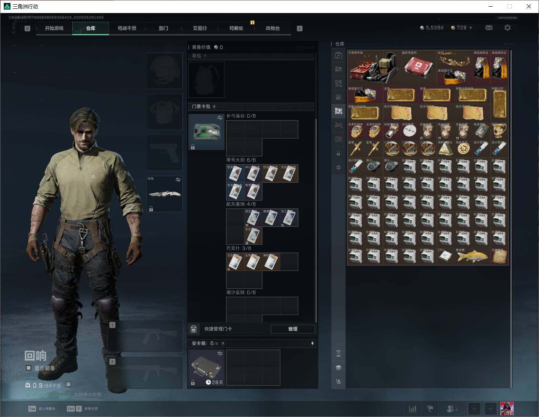Click the empty helmet slot
This screenshot has width=539, height=417.
pyautogui.click(x=164, y=70)
